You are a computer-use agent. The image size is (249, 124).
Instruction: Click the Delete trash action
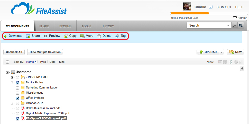coord(104,36)
